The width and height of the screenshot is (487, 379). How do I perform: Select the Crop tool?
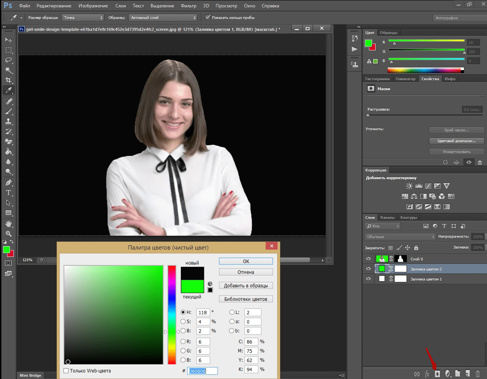(8, 80)
